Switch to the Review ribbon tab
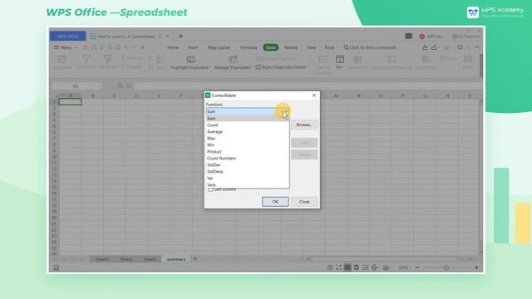 coord(291,47)
